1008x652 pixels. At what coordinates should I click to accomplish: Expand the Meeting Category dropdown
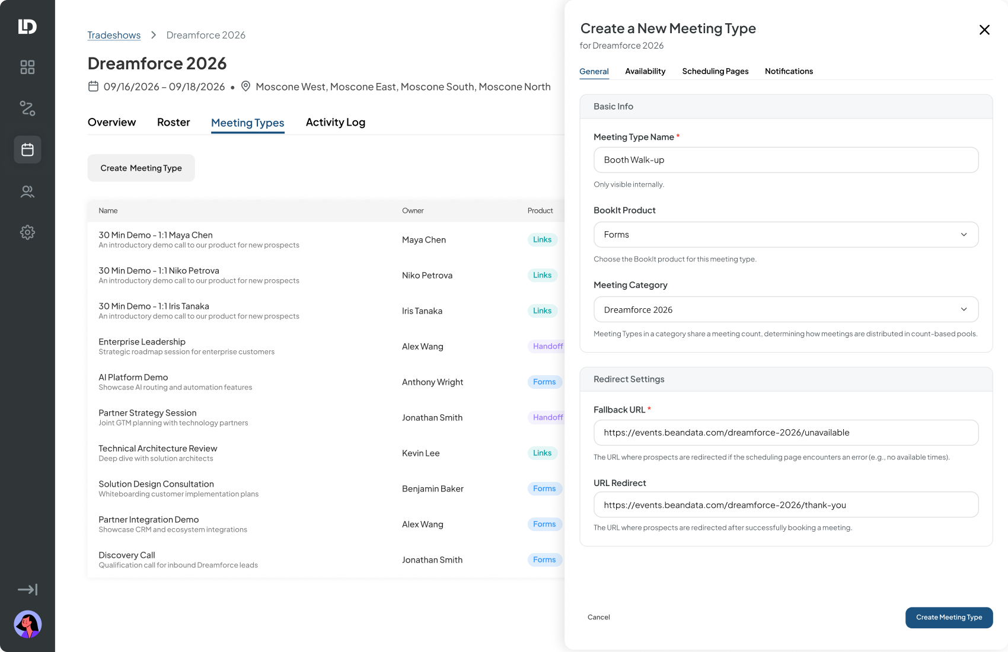(786, 309)
